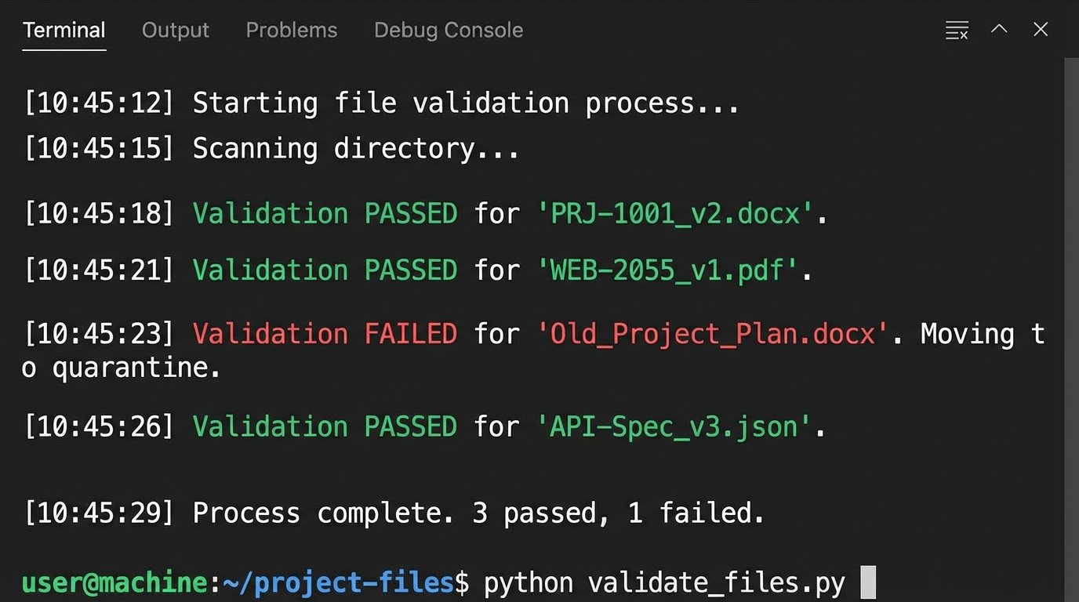Click the red 'Old_Project_Plan.docx' file name
Image resolution: width=1079 pixels, height=602 pixels.
click(713, 334)
